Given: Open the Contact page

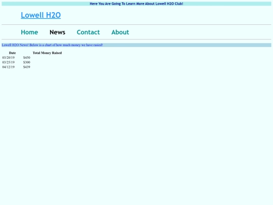Looking at the screenshot, I should click(x=88, y=32).
